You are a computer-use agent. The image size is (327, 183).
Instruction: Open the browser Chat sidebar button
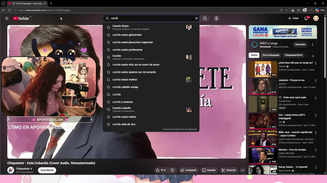pyautogui.click(x=320, y=10)
